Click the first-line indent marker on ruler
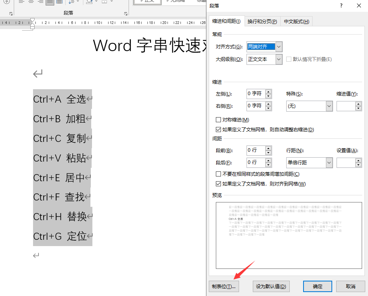368x296 pixels. pyautogui.click(x=32, y=20)
